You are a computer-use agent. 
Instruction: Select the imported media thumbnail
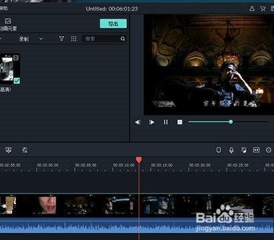click(10, 69)
